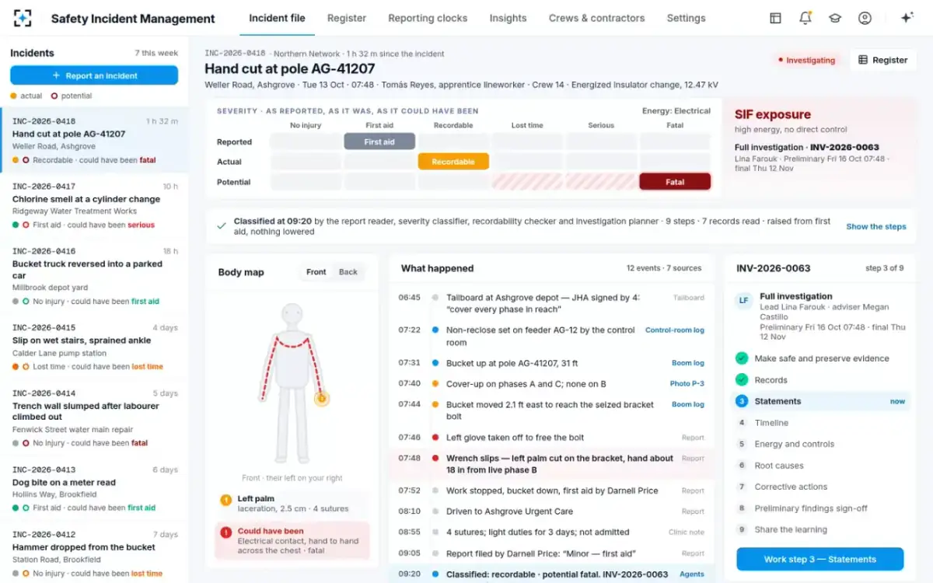Open the user account icon
933x583 pixels.
(x=865, y=18)
